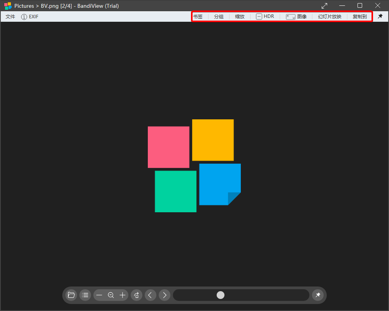Toggle the top menu bar pin

click(x=380, y=16)
